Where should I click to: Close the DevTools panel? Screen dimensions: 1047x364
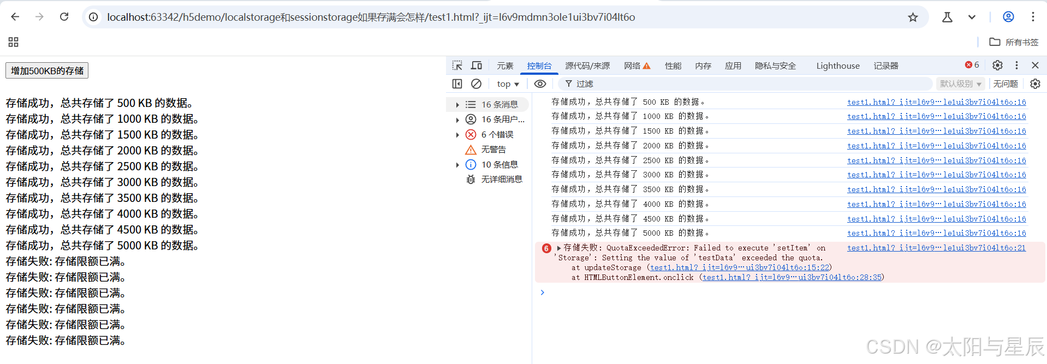(1035, 65)
